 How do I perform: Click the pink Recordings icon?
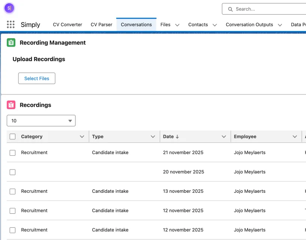(11, 105)
